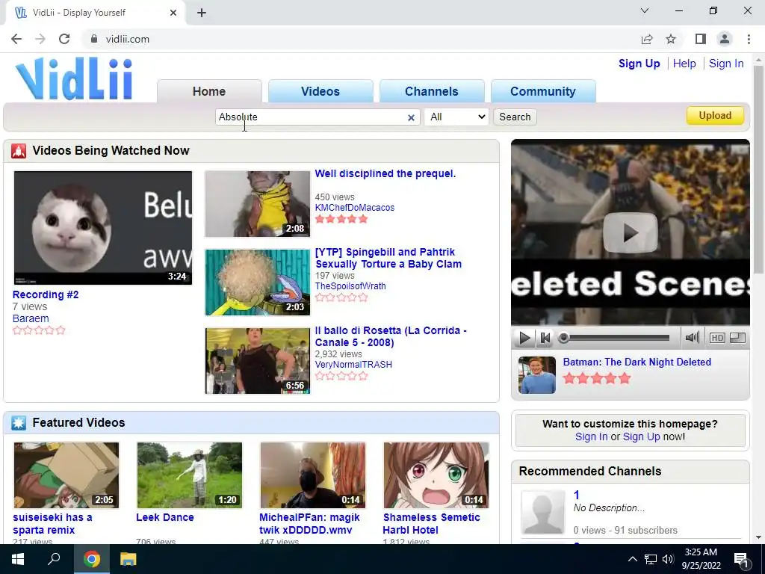The image size is (765, 574).
Task: Open the search category 'All' dropdown
Action: 456,117
